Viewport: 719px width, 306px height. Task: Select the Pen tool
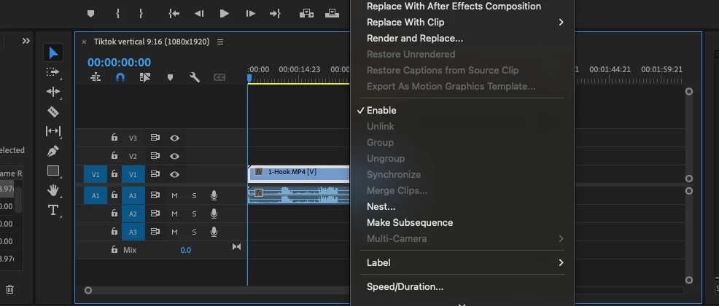click(53, 151)
